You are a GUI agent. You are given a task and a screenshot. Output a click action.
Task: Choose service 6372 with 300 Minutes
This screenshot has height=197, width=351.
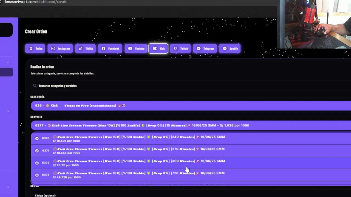point(191,163)
